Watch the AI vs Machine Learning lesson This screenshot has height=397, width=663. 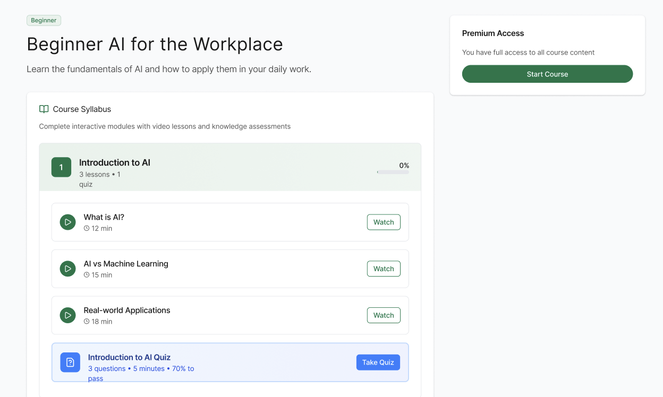[384, 269]
